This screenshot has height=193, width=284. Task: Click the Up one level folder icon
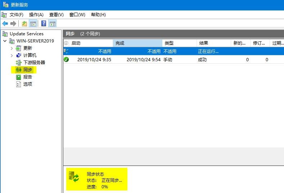pyautogui.click(x=24, y=24)
